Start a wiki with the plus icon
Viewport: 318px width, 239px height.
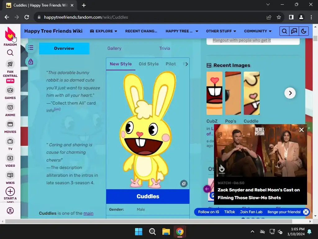[x=10, y=191]
